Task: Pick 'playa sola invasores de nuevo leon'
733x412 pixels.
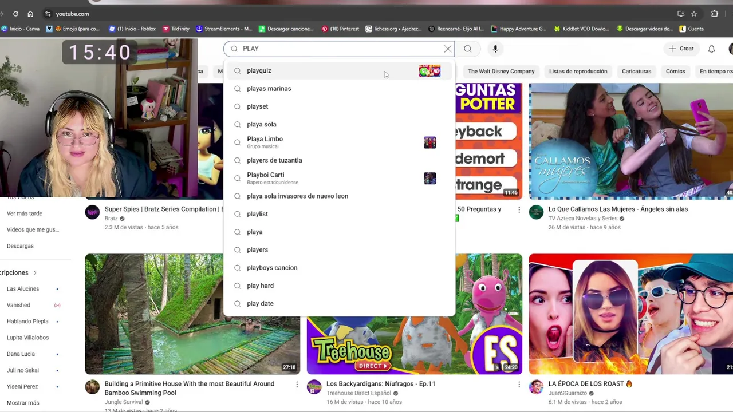Action: (339, 196)
